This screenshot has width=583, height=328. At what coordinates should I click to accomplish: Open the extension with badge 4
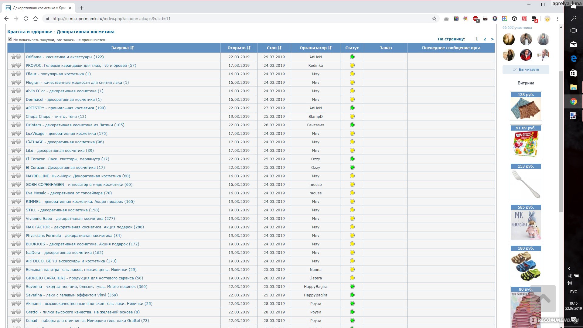(534, 19)
